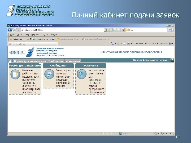Click the Этот раздел содержит список text
191x143 pixels.
point(63,78)
